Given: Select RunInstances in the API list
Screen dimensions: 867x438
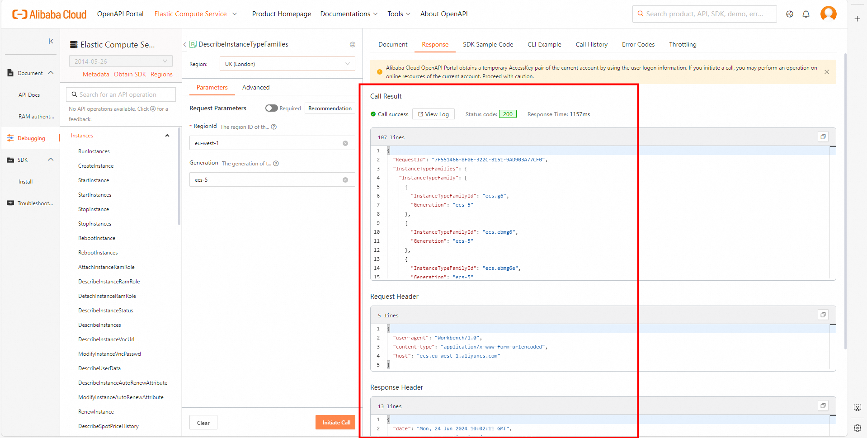Looking at the screenshot, I should 94,151.
